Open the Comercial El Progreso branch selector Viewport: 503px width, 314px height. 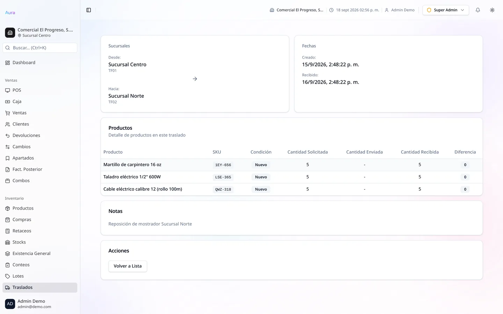40,32
